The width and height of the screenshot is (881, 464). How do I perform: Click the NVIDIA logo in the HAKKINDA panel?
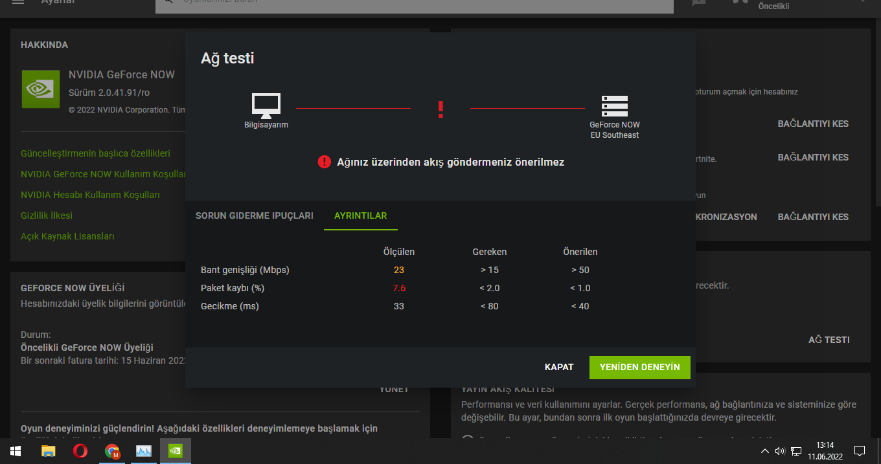point(41,89)
